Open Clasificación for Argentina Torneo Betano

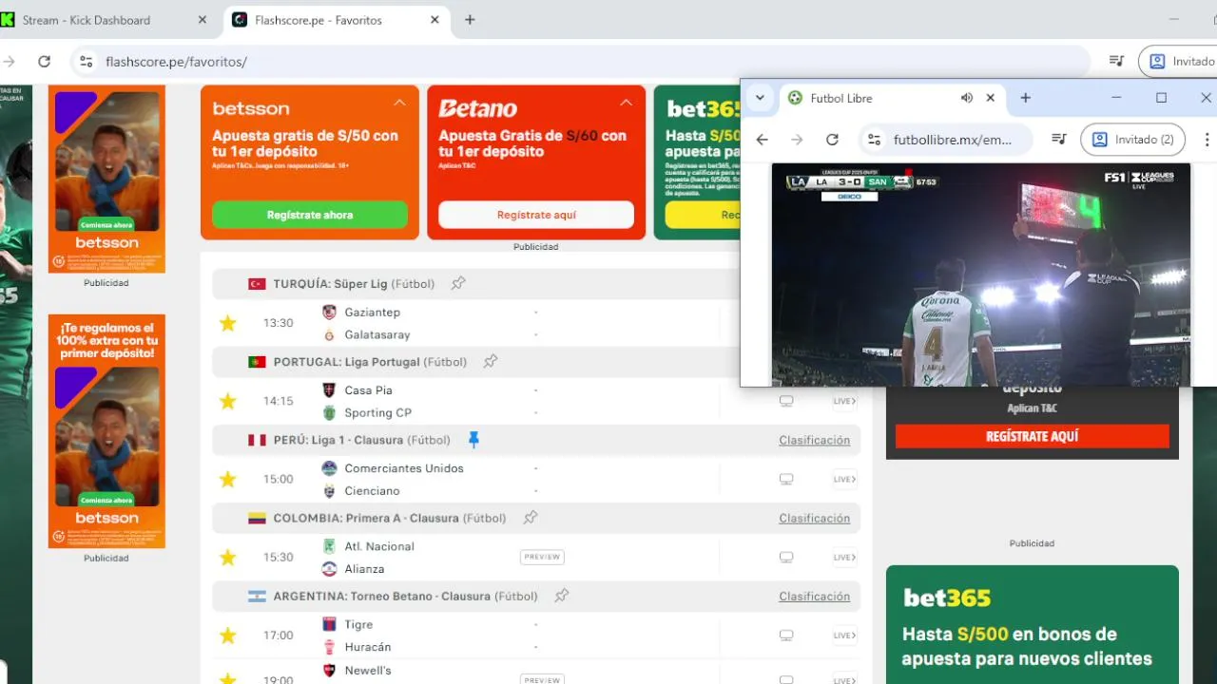click(815, 596)
